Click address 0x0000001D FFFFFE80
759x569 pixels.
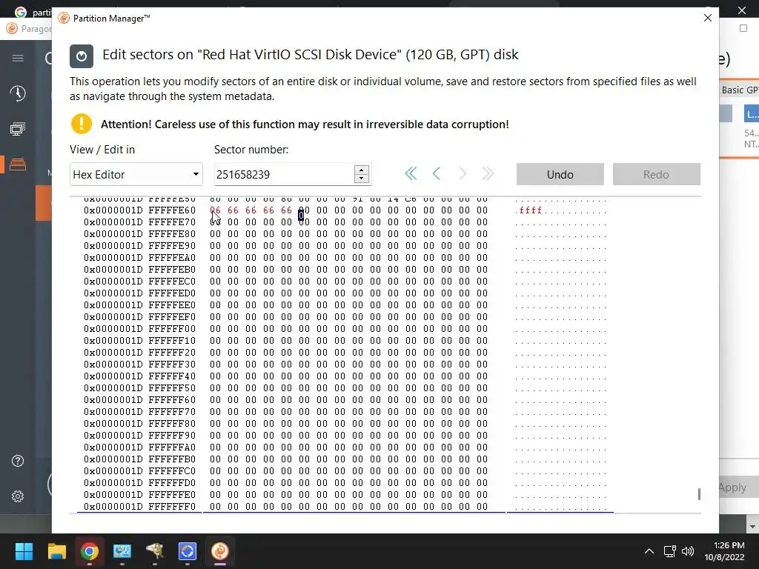coord(139,234)
